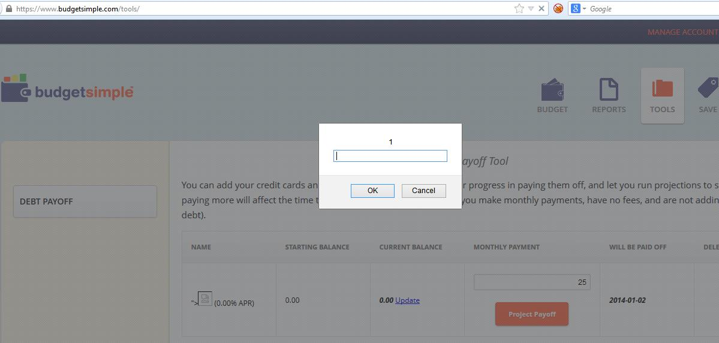Open the Manage Account menu link
Image resolution: width=719 pixels, height=343 pixels.
coord(682,32)
